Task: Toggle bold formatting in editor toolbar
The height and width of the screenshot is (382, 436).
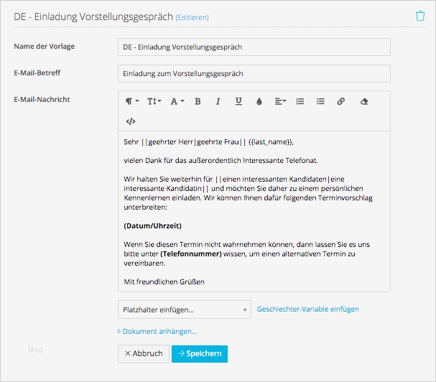Action: coord(198,101)
